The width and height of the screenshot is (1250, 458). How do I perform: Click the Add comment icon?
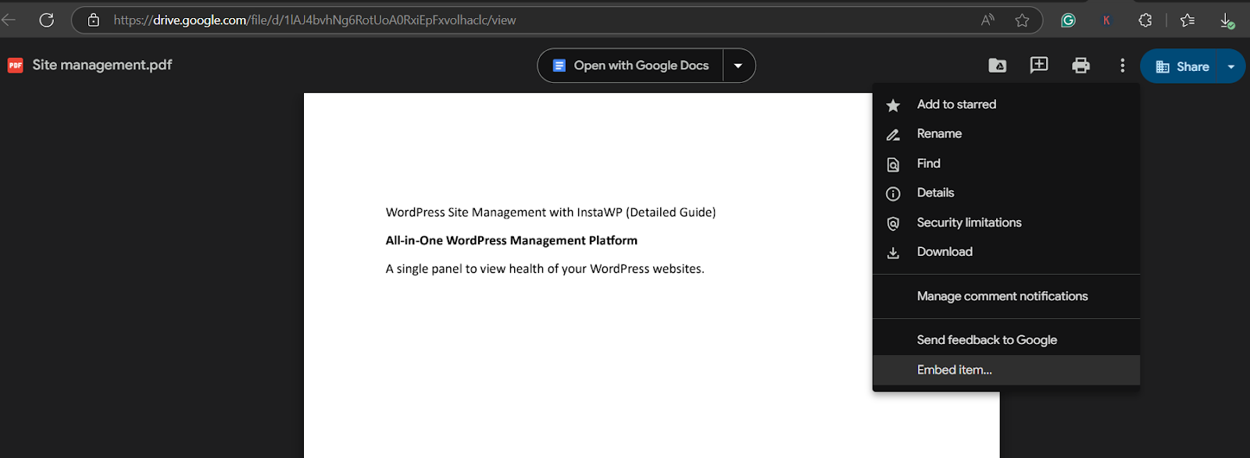click(x=1039, y=65)
